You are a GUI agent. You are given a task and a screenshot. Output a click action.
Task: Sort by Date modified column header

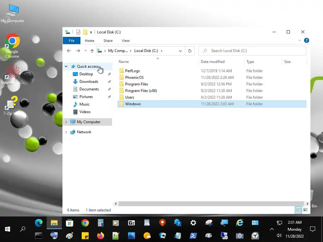213,62
